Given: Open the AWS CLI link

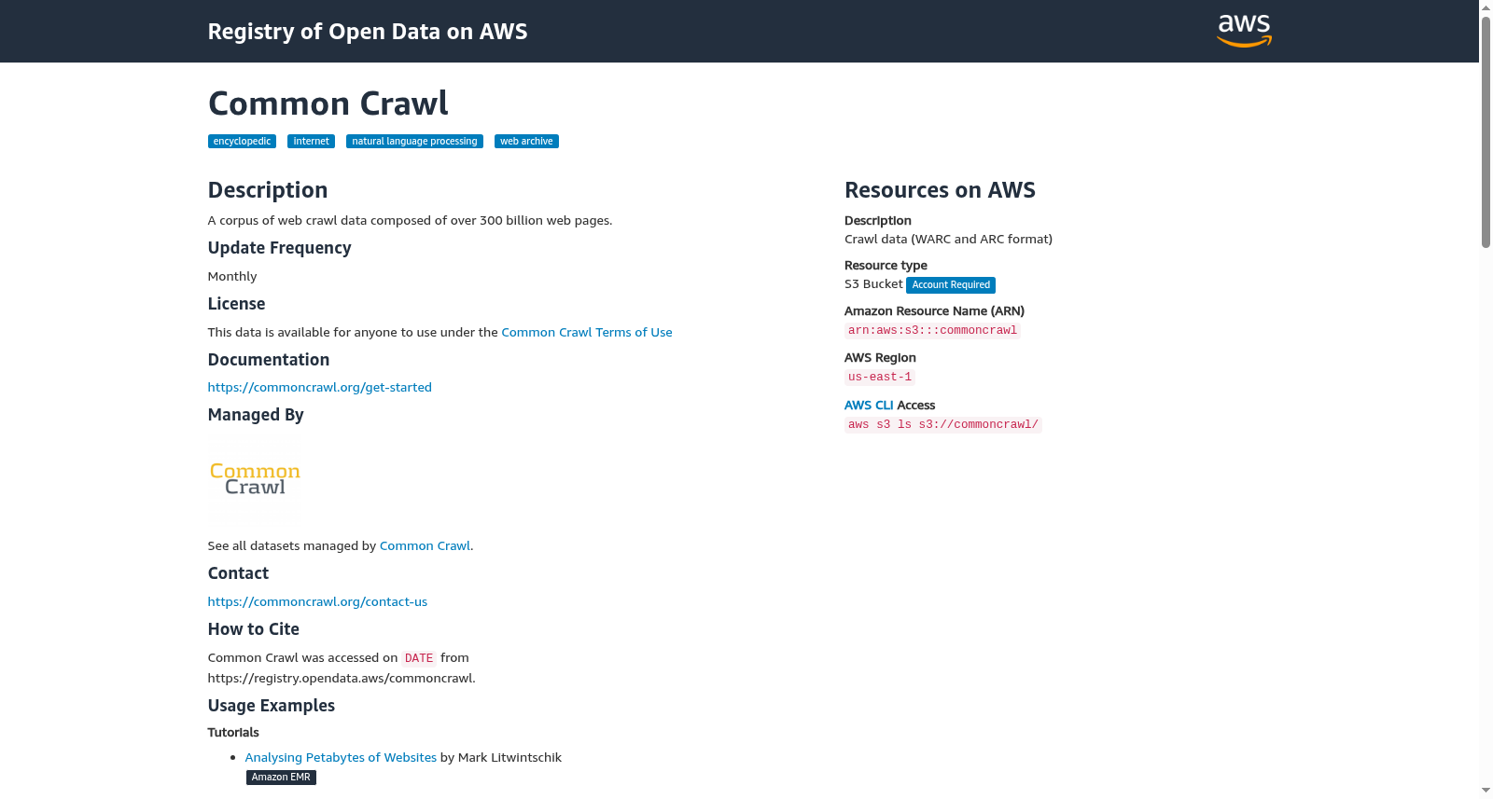Looking at the screenshot, I should (869, 406).
